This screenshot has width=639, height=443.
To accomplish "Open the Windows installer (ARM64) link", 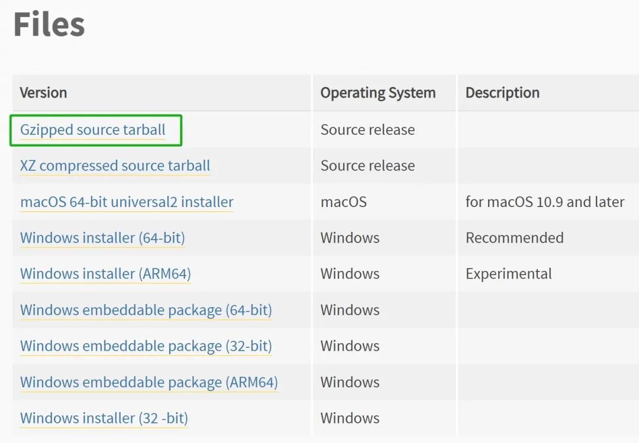I will click(105, 273).
